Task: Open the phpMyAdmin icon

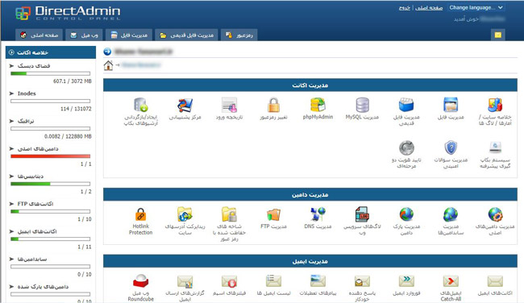Action: (318, 105)
